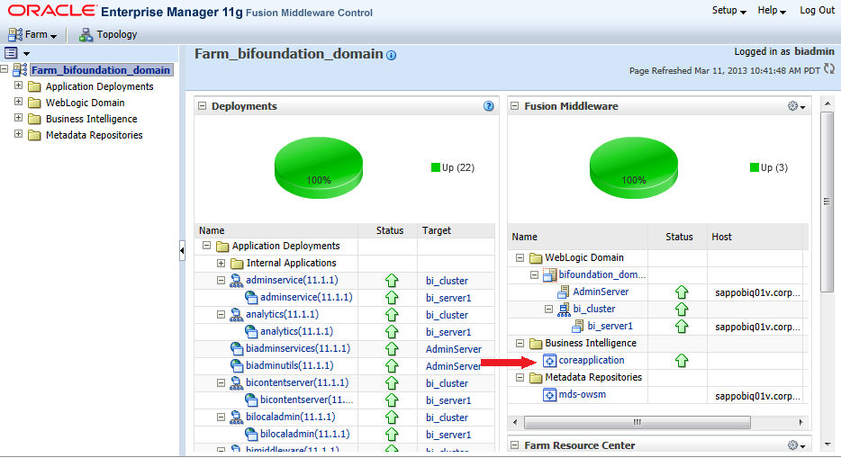Expand Internal Applications folder
This screenshot has width=841, height=458.
221,263
